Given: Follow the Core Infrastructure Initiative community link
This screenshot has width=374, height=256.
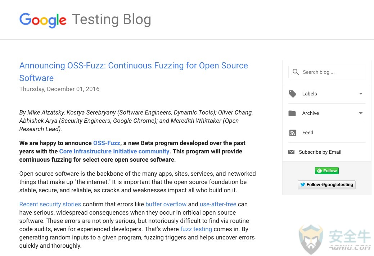Looking at the screenshot, I should point(114,151).
